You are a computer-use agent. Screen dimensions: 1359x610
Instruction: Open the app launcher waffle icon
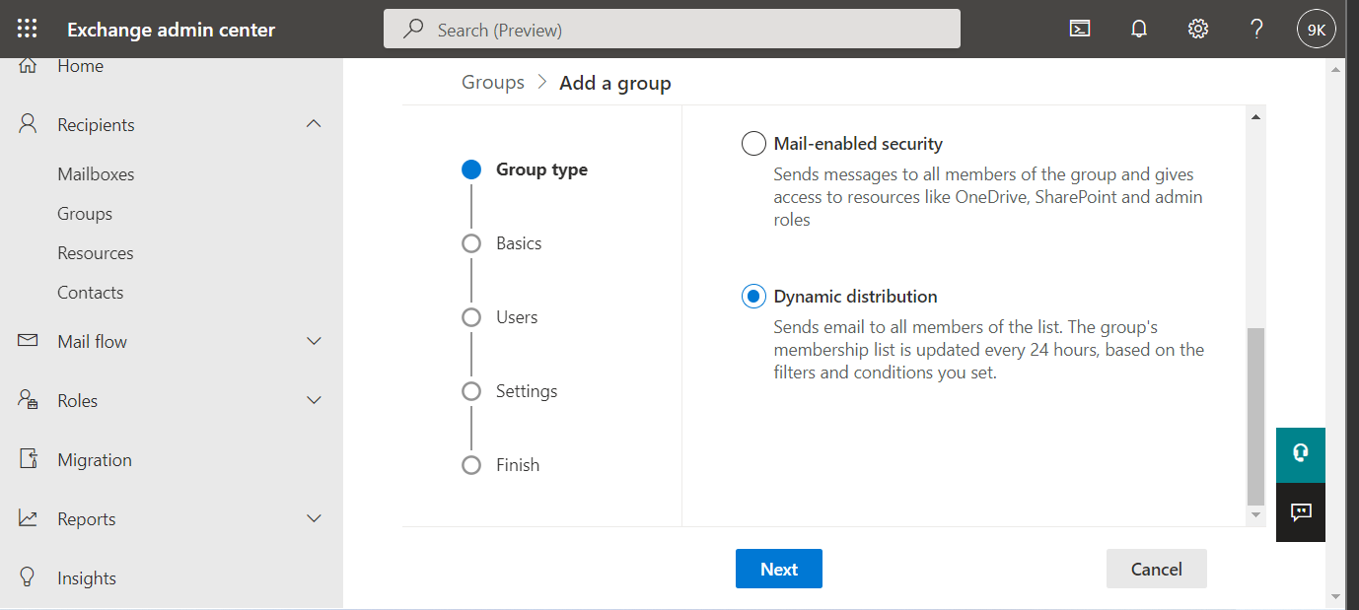pyautogui.click(x=27, y=30)
